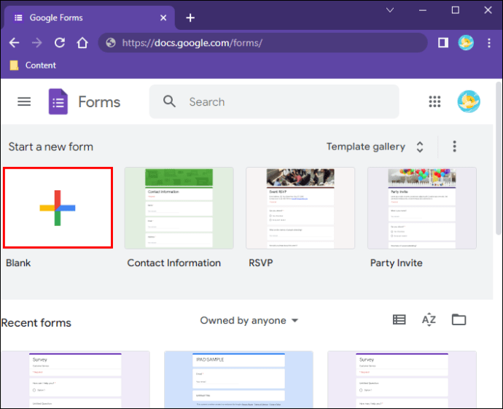503x409 pixels.
Task: Focus the Forms Search field
Action: point(274,101)
